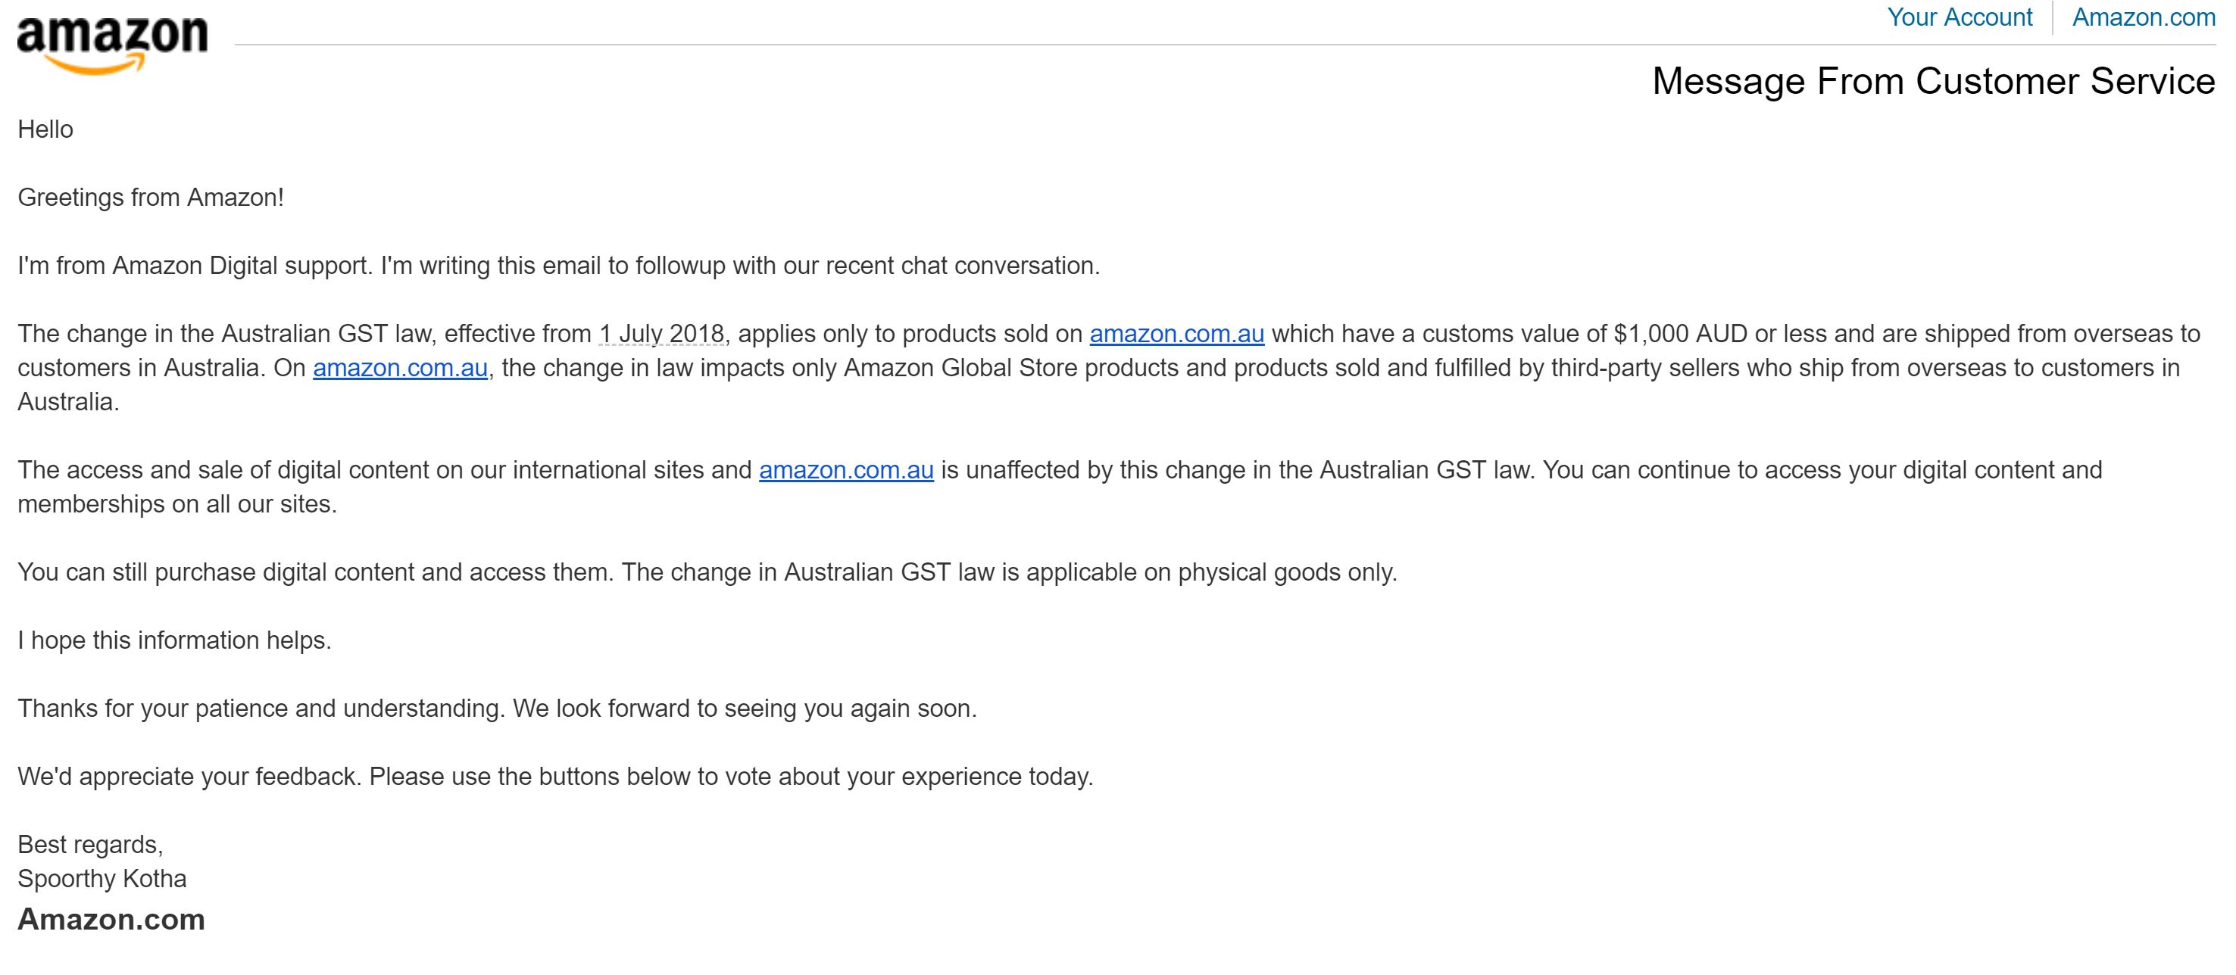The width and height of the screenshot is (2236, 975).
Task: Click the "I hope this information helps." sentence
Action: click(x=174, y=640)
